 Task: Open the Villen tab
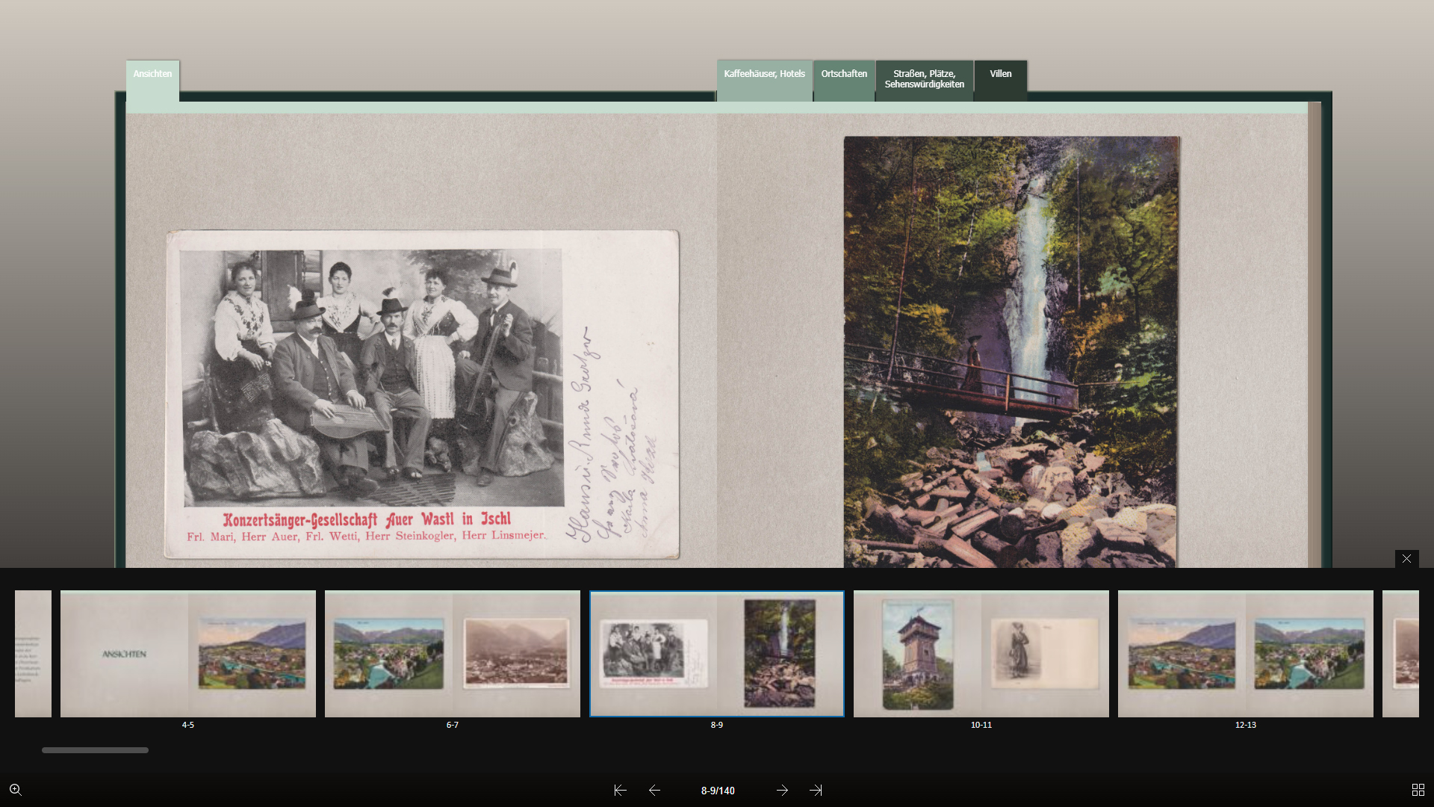coord(1000,75)
